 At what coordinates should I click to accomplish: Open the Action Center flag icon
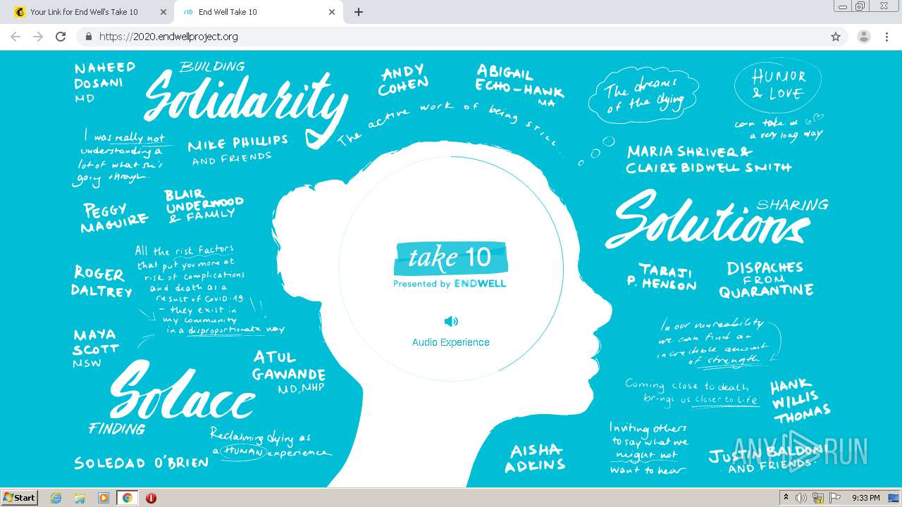tap(835, 498)
